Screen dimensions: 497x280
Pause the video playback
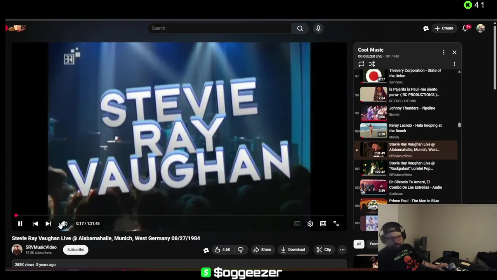(20, 224)
